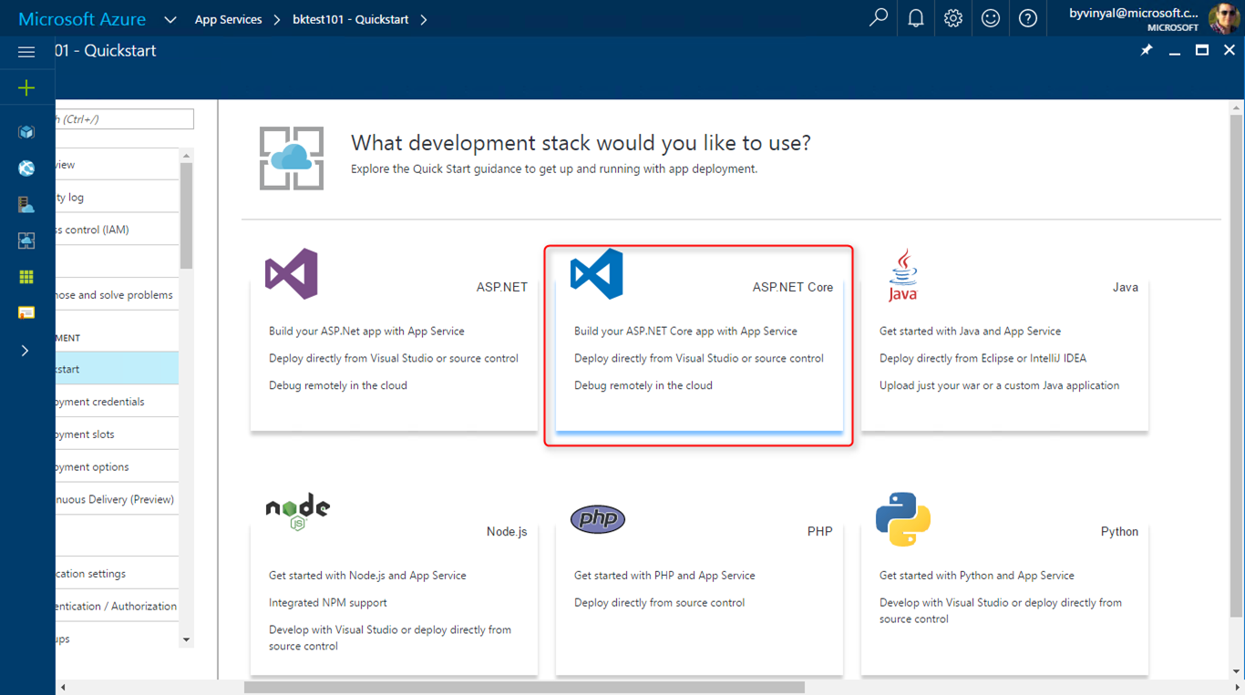Click the search magnifier icon in top bar
The height and width of the screenshot is (695, 1245).
(878, 18)
